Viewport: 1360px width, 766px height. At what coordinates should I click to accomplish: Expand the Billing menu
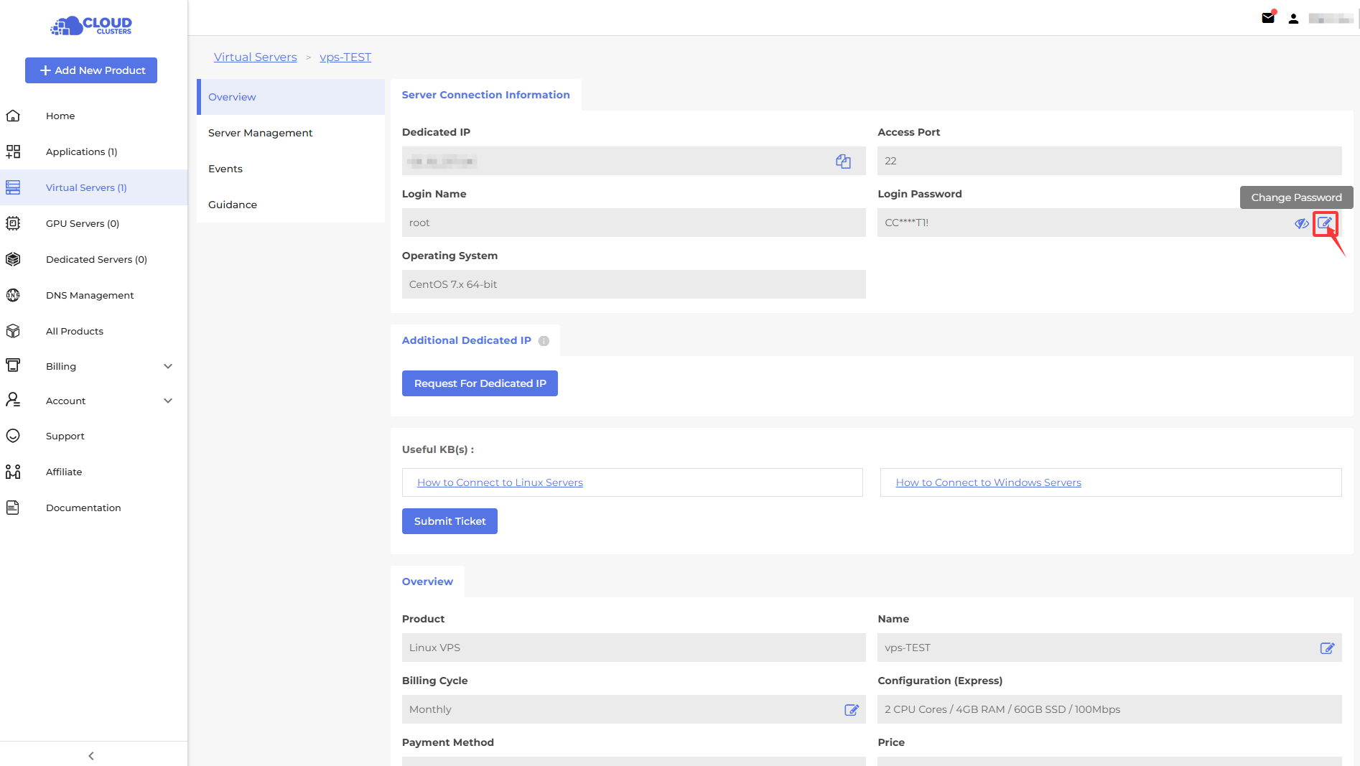point(167,366)
